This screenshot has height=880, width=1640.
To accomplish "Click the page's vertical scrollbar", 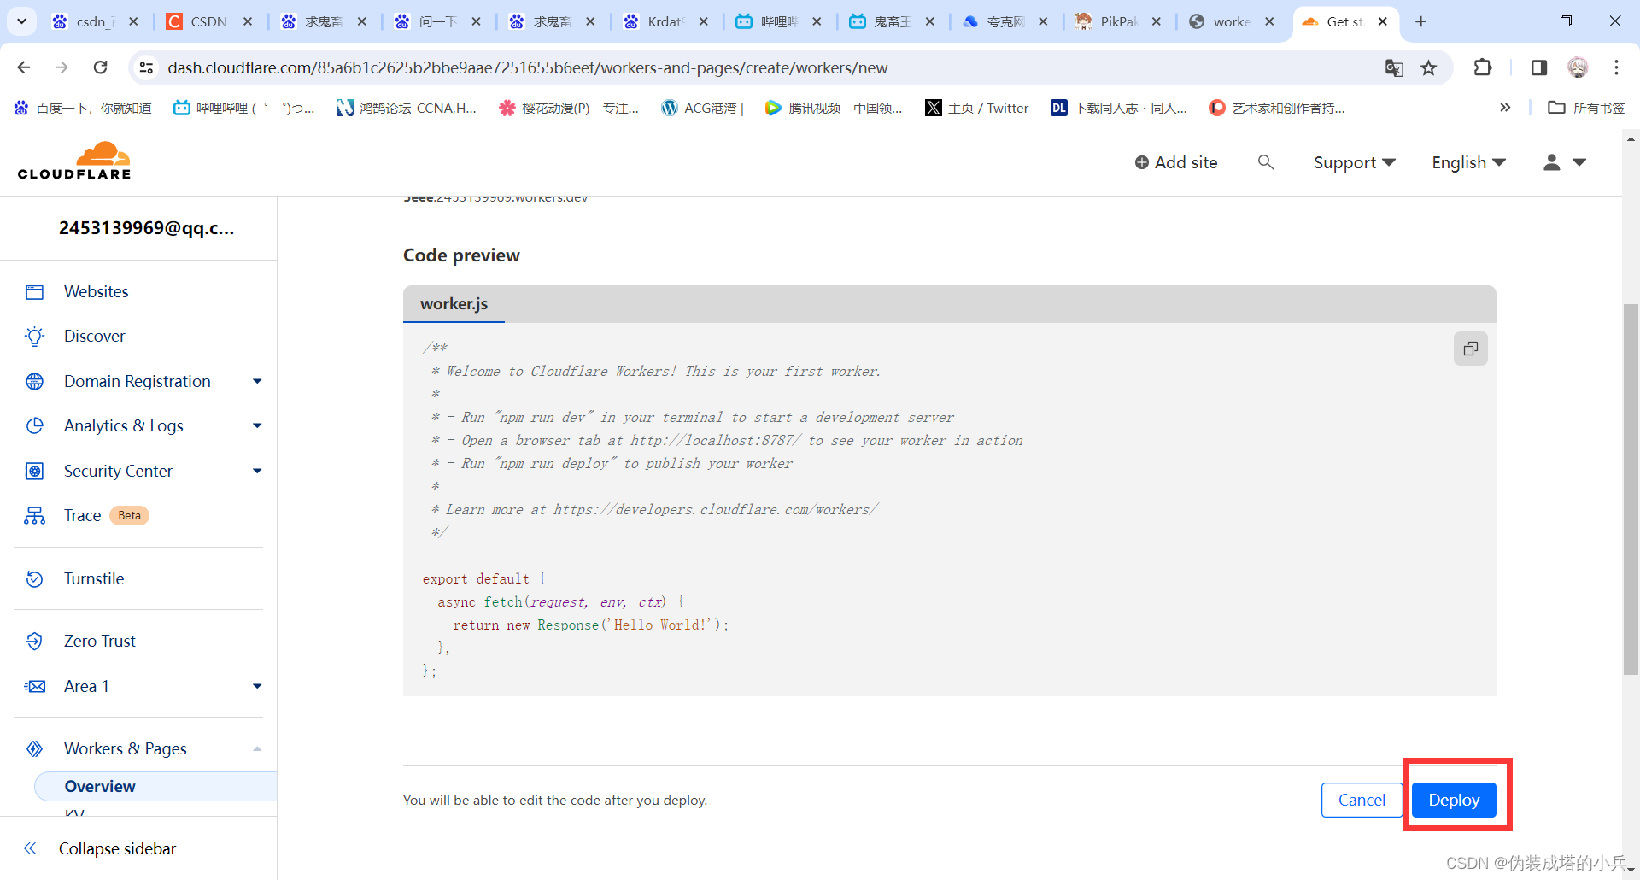I will [x=1631, y=490].
